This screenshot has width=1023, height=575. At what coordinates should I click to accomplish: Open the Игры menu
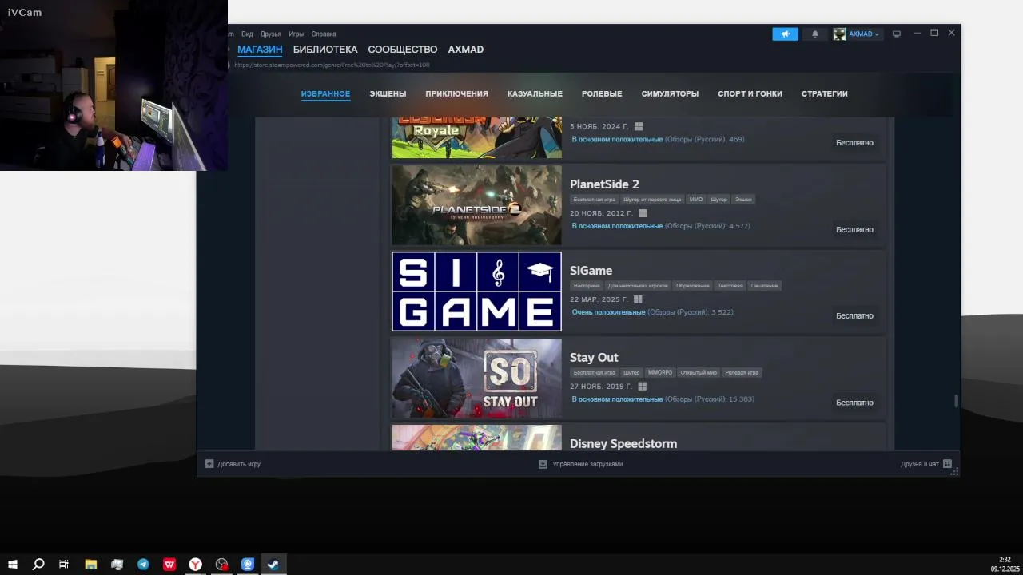(297, 34)
